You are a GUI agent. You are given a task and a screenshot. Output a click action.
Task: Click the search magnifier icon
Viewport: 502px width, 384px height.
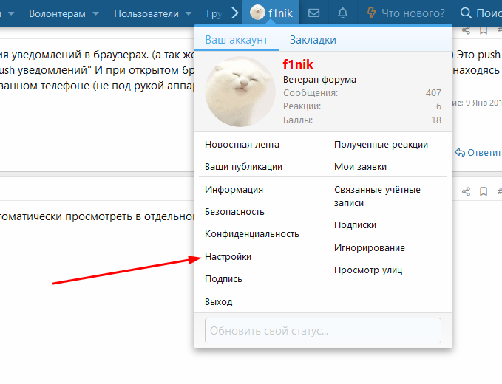(x=466, y=13)
